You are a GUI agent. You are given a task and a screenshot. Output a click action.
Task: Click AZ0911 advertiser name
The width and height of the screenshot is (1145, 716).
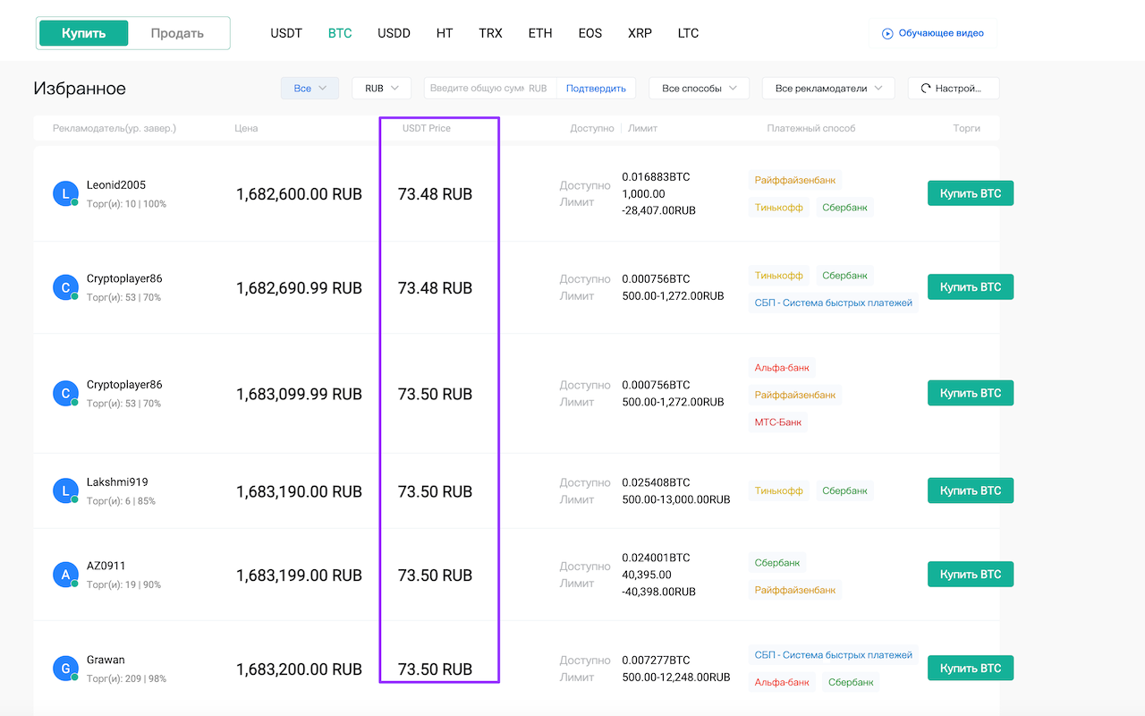click(x=106, y=566)
